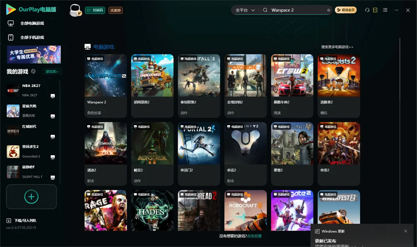Viewport: 417px width, 247px height.
Task: Open the 下载/导入列队 download queue icon
Action: click(x=9, y=220)
